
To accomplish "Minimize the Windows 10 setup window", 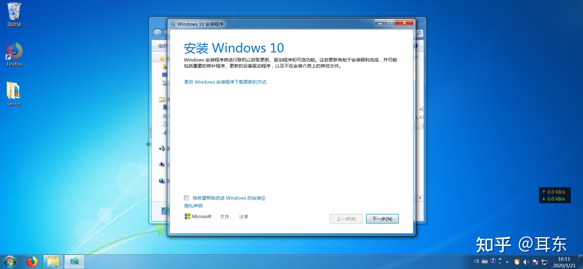I will coord(380,23).
